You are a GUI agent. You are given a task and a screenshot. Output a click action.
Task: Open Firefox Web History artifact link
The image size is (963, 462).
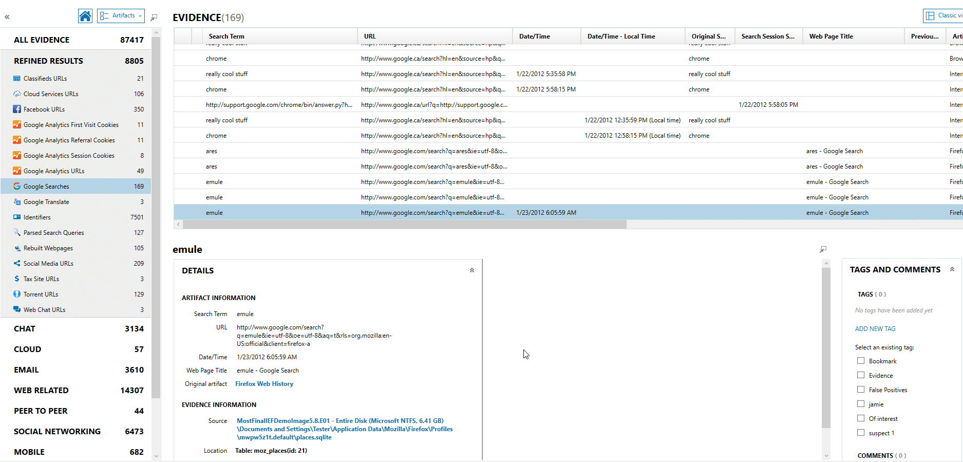click(264, 384)
